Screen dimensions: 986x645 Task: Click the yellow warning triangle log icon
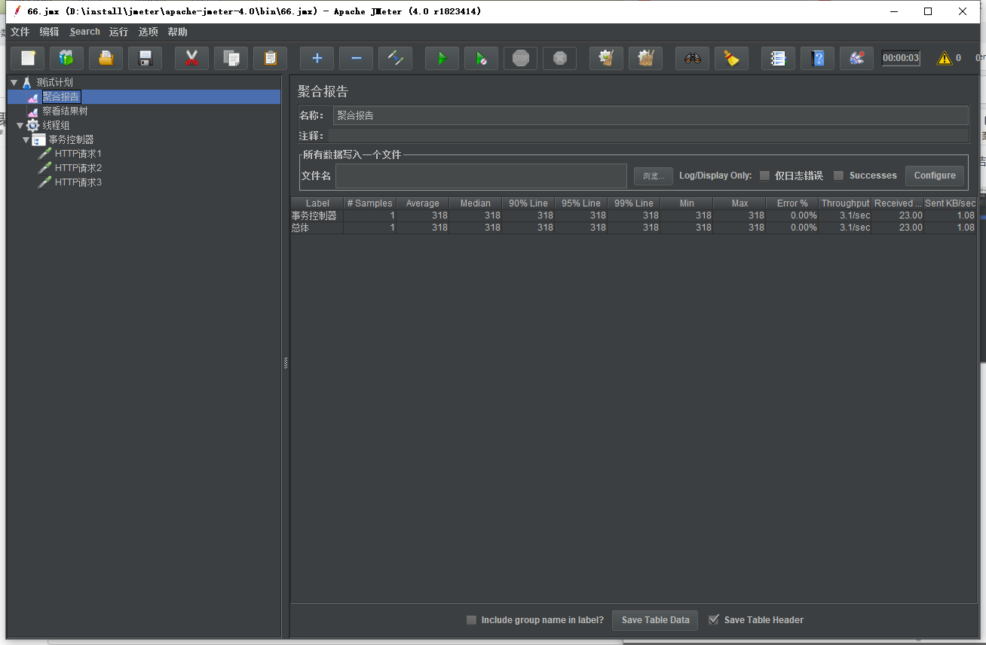945,58
